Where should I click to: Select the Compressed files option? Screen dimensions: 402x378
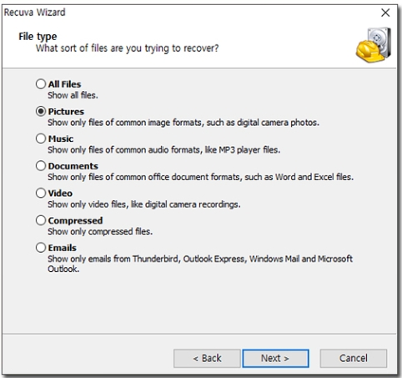[41, 220]
